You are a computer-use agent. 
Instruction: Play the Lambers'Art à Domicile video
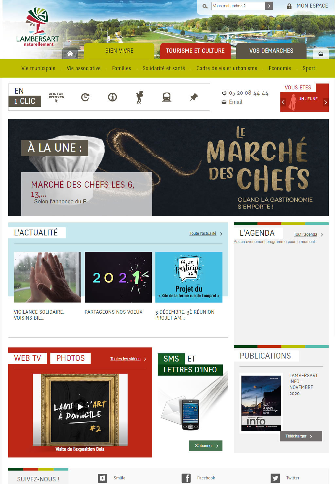[x=80, y=407]
